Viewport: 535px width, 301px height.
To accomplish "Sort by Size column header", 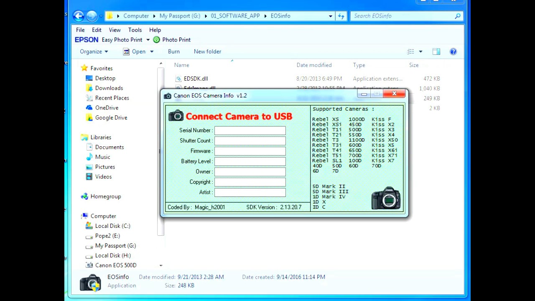I will click(414, 65).
